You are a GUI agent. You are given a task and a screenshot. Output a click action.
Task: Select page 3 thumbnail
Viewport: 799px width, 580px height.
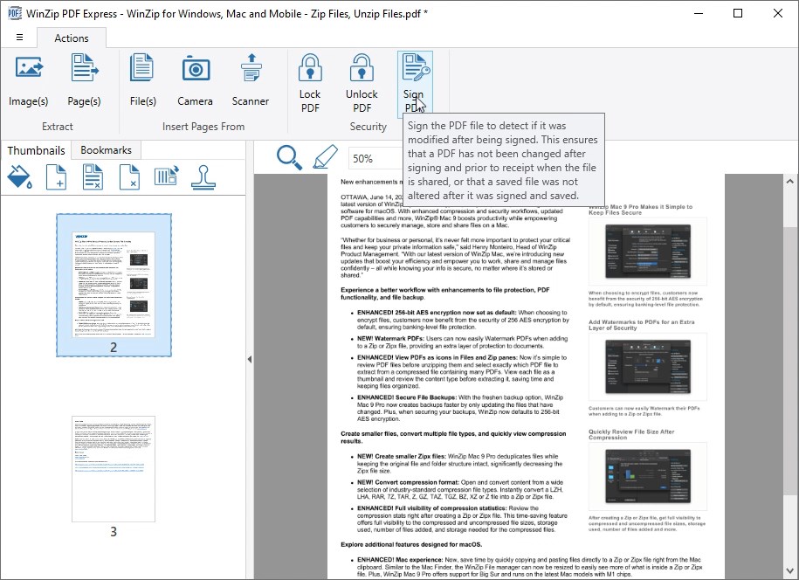[113, 468]
